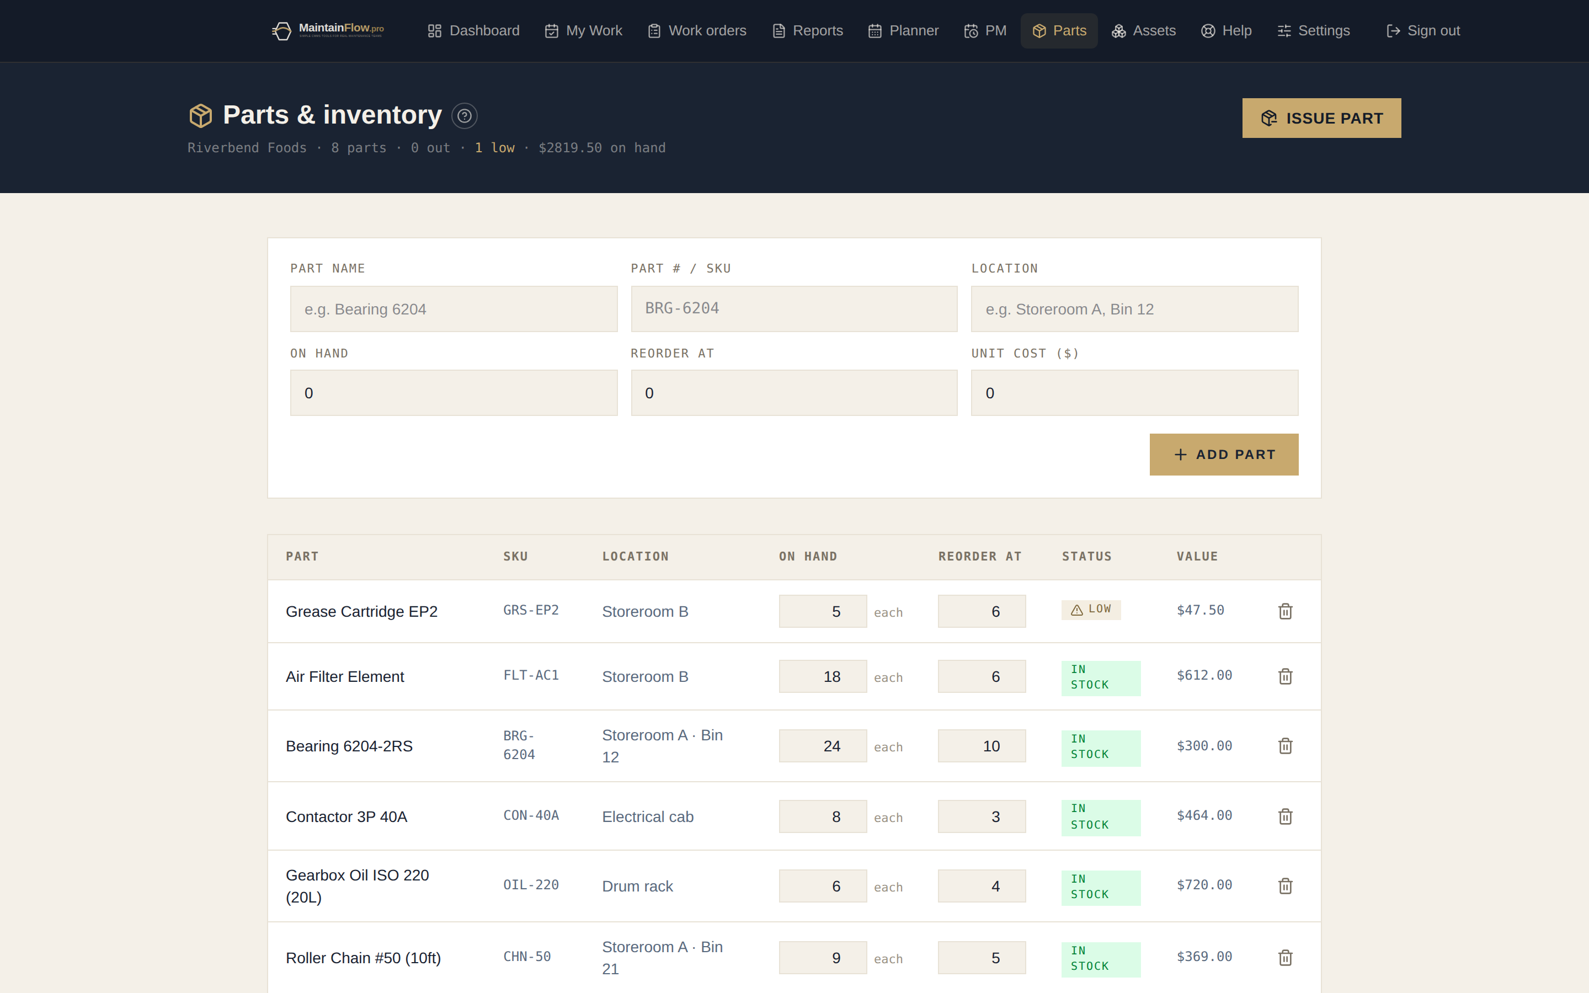Delete Roller Chain #50 with trash icon
The width and height of the screenshot is (1589, 993).
tap(1285, 958)
